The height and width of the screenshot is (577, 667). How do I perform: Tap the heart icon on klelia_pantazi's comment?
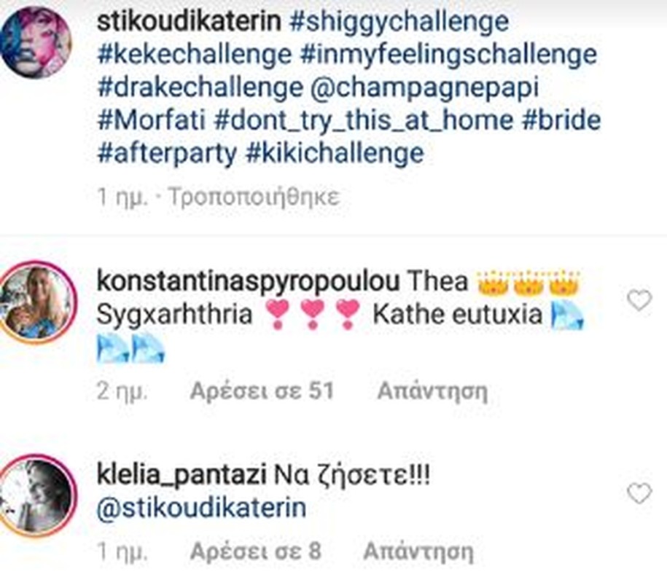pos(639,493)
